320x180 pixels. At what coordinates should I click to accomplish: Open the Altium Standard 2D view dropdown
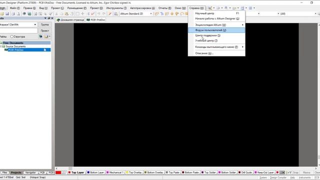151,13
